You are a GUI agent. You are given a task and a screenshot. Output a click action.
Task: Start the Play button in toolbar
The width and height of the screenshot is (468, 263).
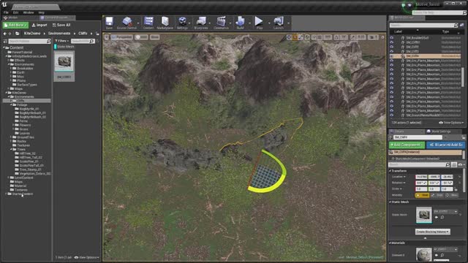coord(259,23)
